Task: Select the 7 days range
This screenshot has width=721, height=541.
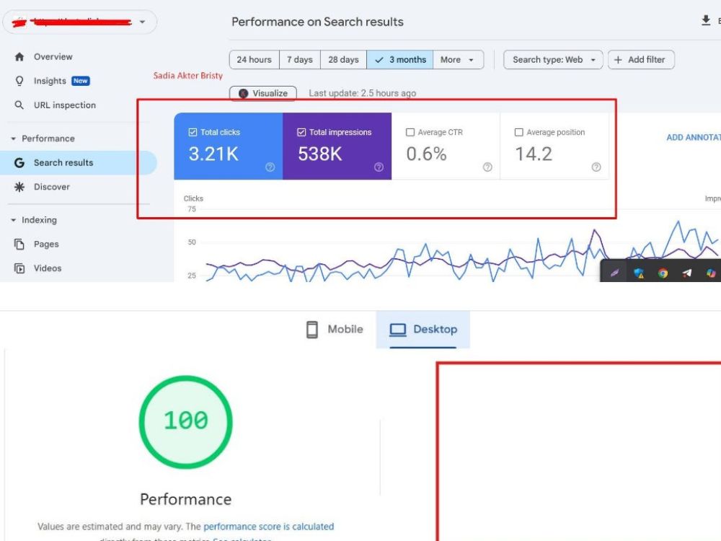Action: tap(300, 60)
